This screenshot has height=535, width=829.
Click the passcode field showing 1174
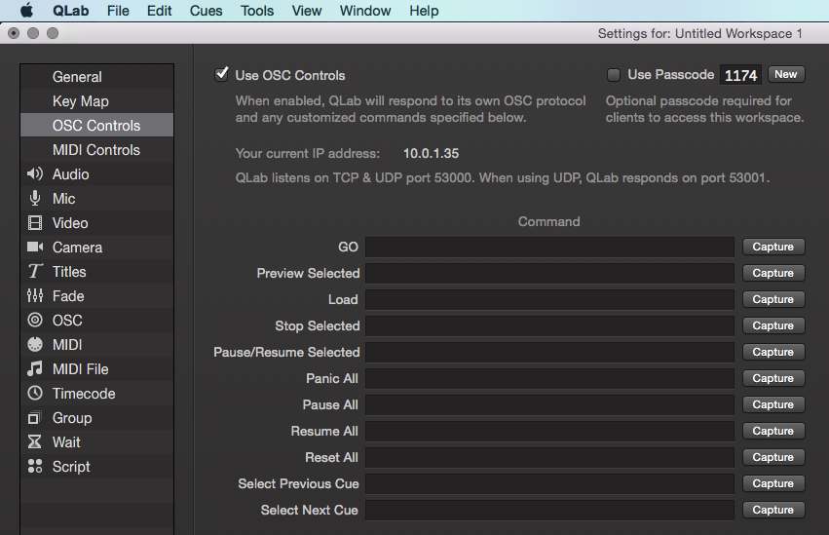pyautogui.click(x=740, y=75)
